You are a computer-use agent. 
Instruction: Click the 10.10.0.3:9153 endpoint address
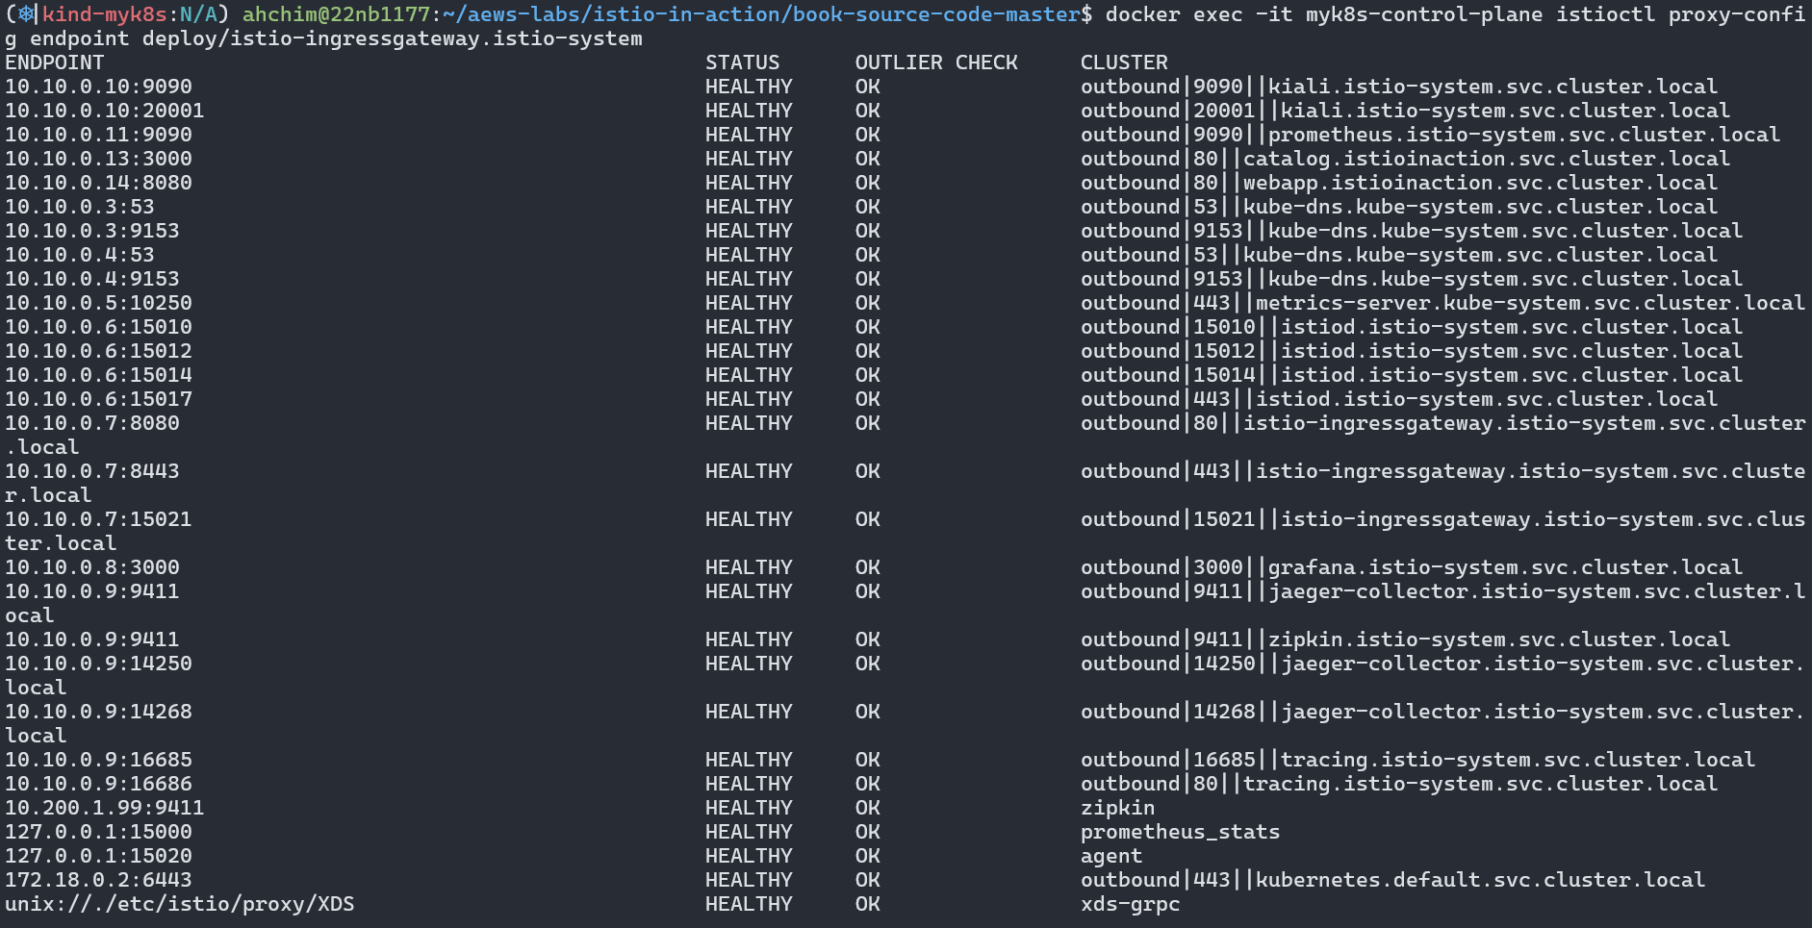tap(92, 231)
